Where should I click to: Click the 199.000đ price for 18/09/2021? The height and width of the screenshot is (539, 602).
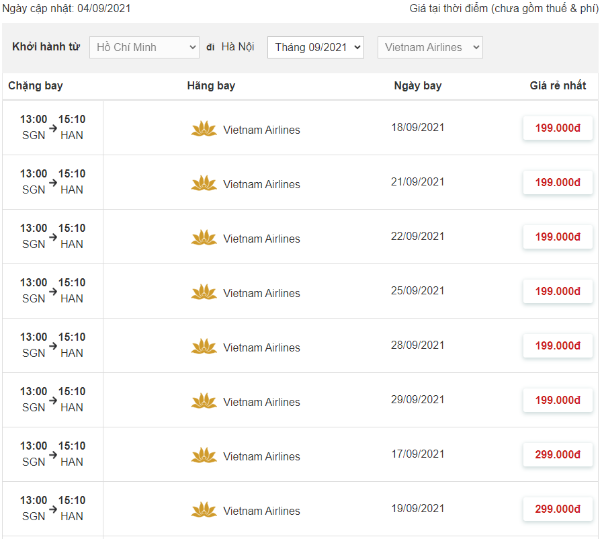coord(558,128)
